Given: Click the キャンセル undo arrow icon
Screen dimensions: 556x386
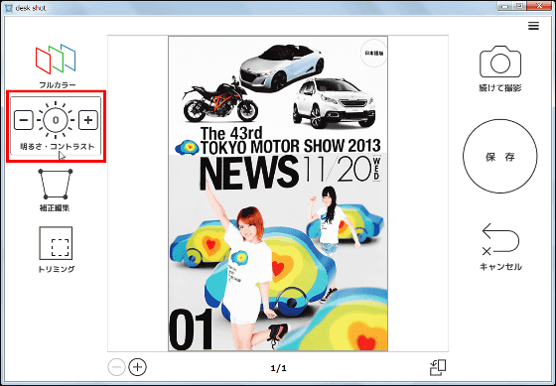Looking at the screenshot, I should click(500, 239).
